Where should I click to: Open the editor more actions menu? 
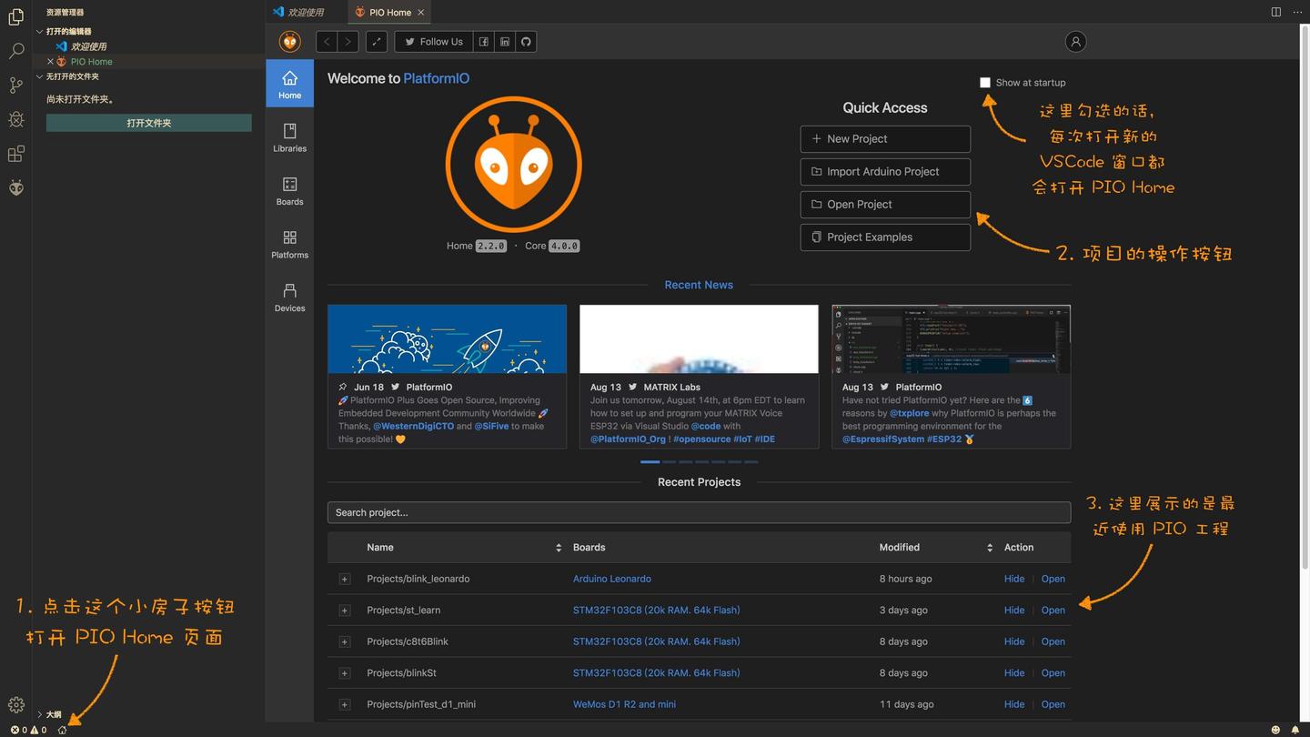(x=1297, y=12)
